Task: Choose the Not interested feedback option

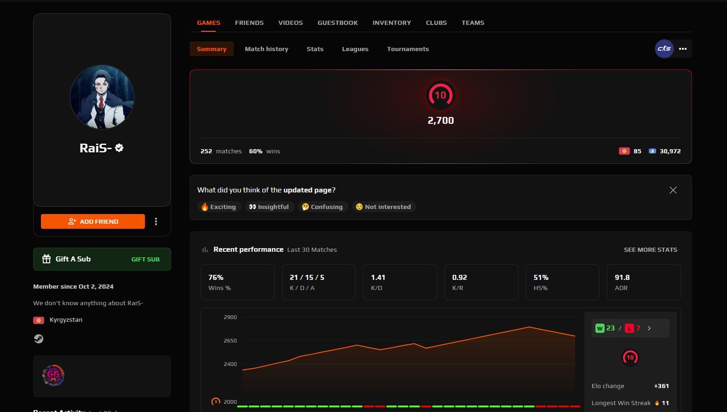Action: [x=384, y=207]
